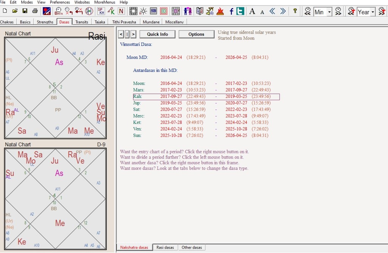Click the clock with long red arrow icon
Screen dimensions: 388x253
coord(79,11)
